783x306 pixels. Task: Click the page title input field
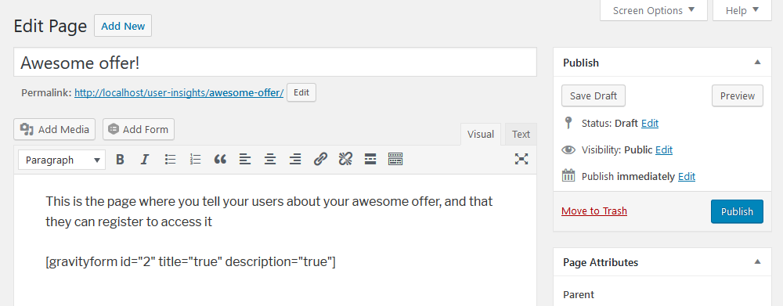click(275, 63)
